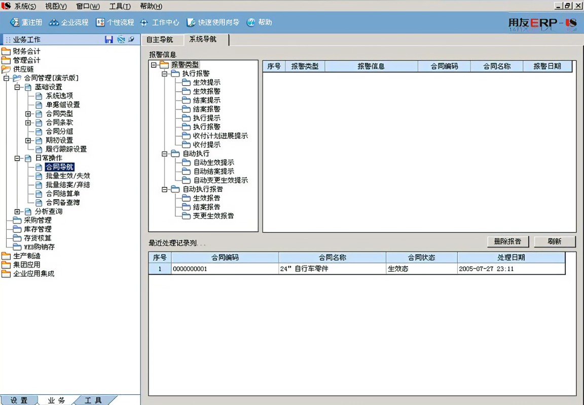Click the 系统选项 document icon
The height and width of the screenshot is (405, 584).
39,96
